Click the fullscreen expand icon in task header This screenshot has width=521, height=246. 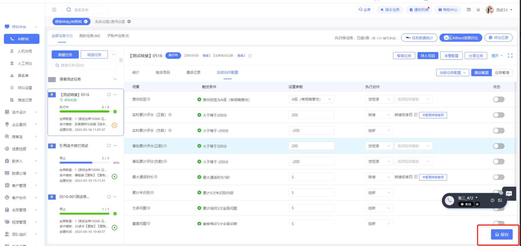pyautogui.click(x=510, y=56)
